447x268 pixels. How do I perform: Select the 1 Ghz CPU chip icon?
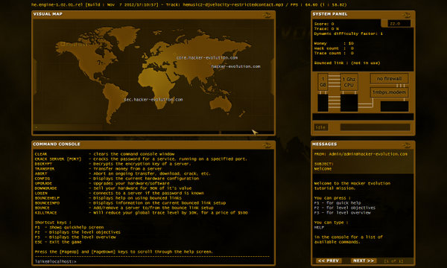pyautogui.click(x=349, y=82)
